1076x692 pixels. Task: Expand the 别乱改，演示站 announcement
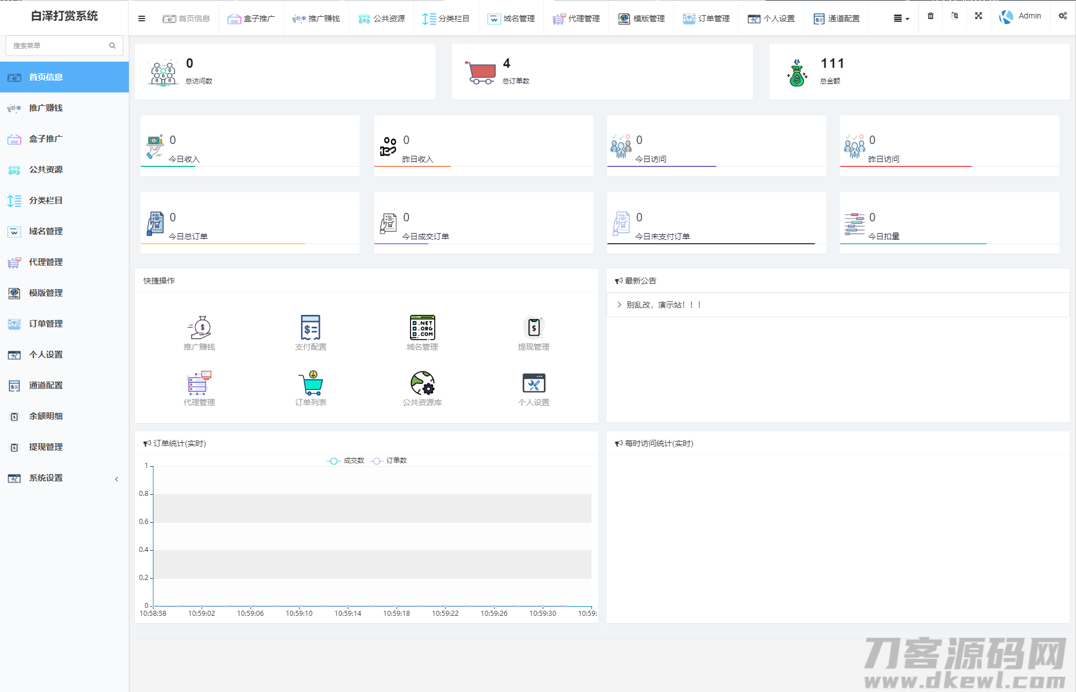pos(664,305)
